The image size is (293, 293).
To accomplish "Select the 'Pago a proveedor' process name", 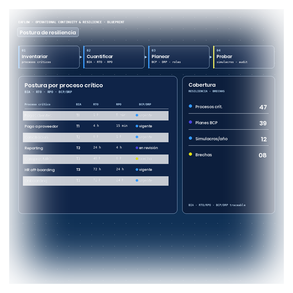I will point(41,126).
